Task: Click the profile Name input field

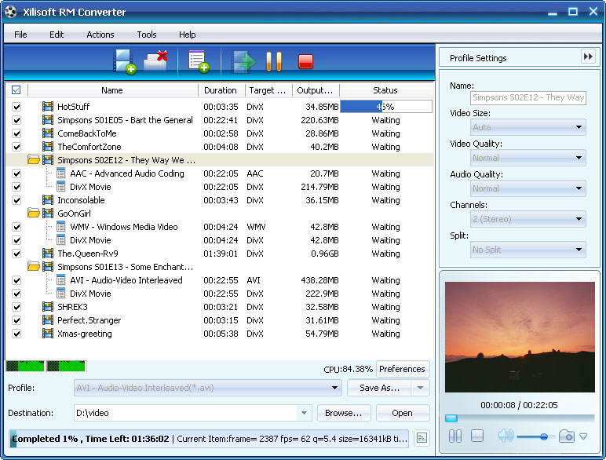Action: (x=528, y=97)
